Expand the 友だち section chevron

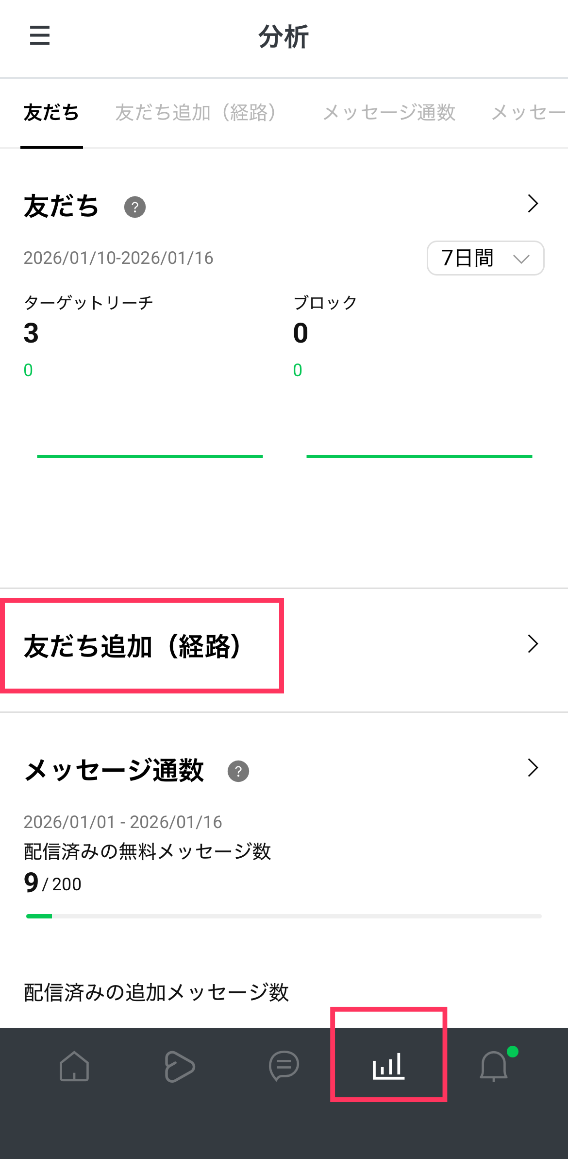[x=533, y=204]
